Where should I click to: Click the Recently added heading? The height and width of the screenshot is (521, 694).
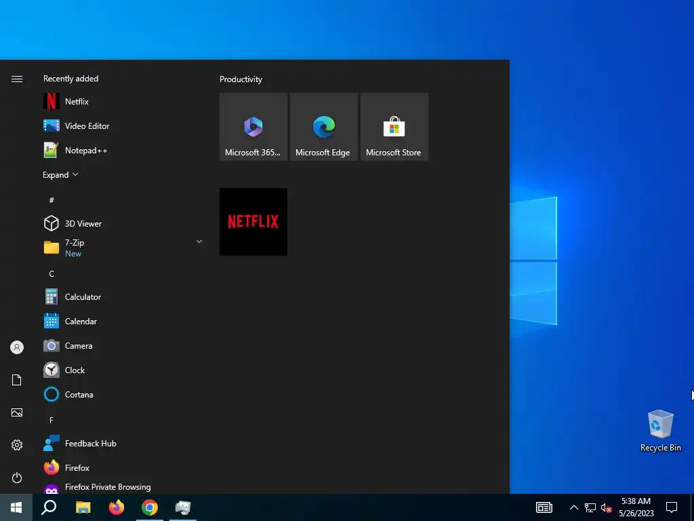pyautogui.click(x=70, y=79)
